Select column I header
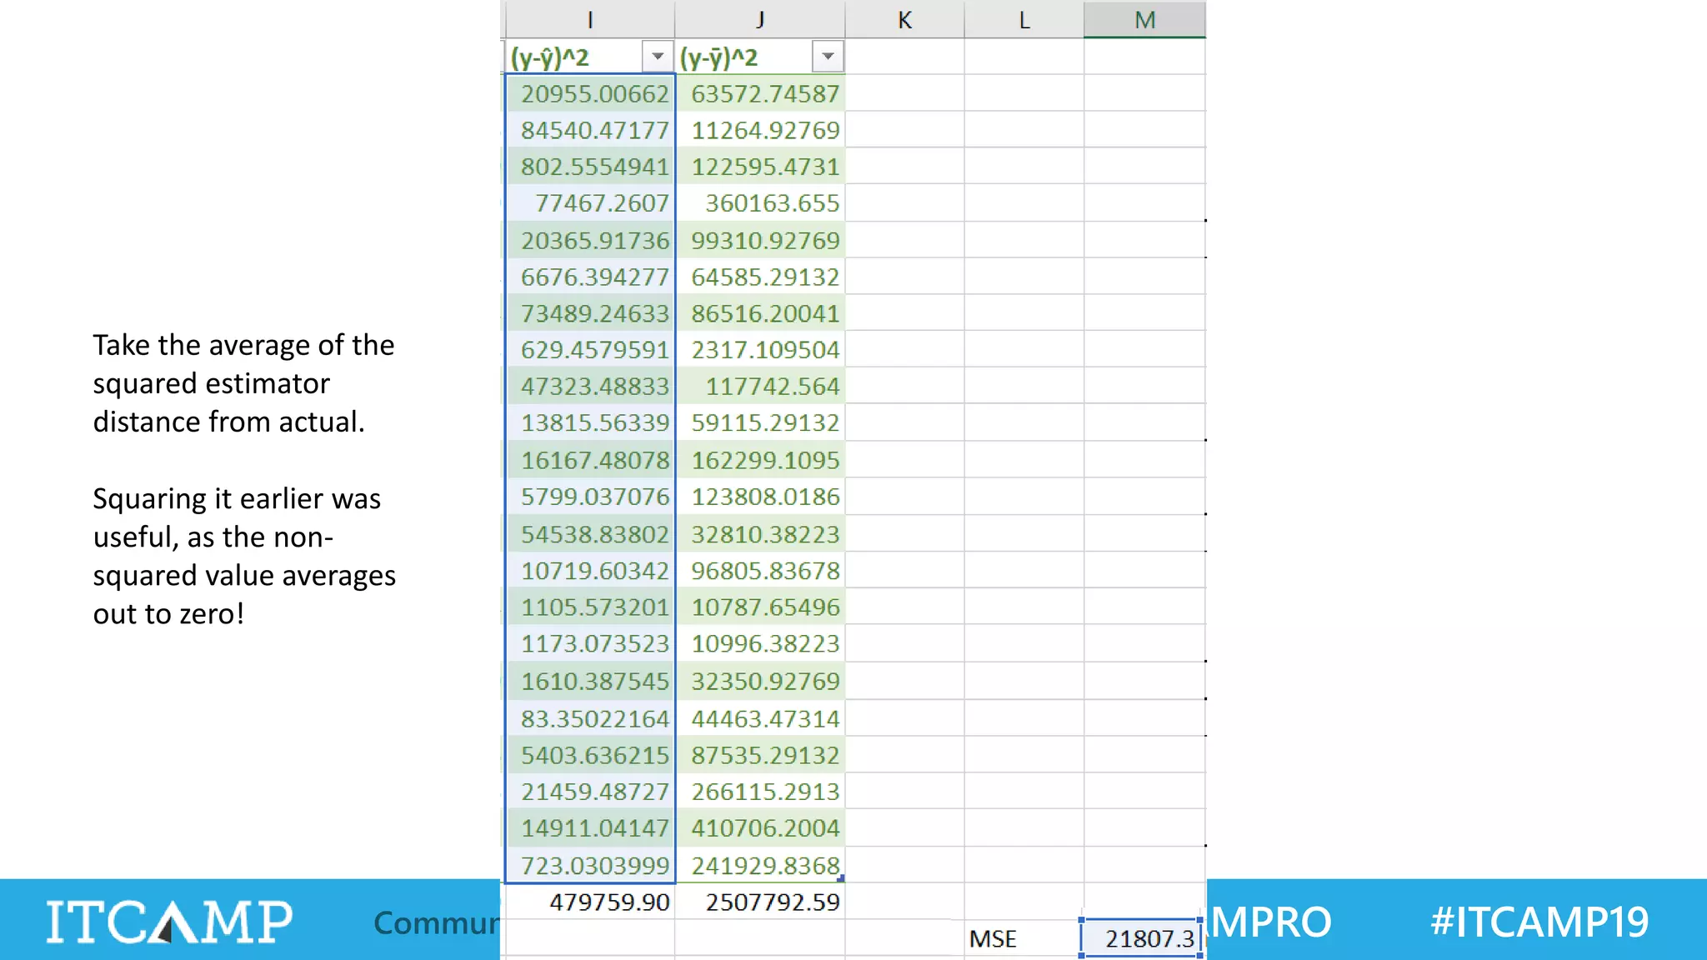1707x960 pixels. [590, 19]
